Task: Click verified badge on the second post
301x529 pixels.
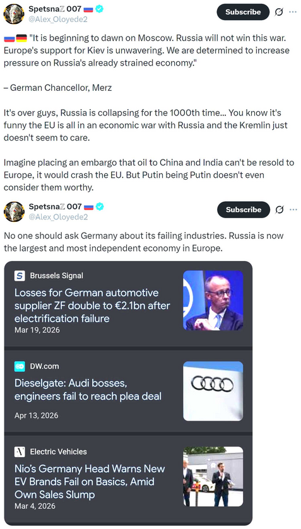Action: (x=100, y=206)
